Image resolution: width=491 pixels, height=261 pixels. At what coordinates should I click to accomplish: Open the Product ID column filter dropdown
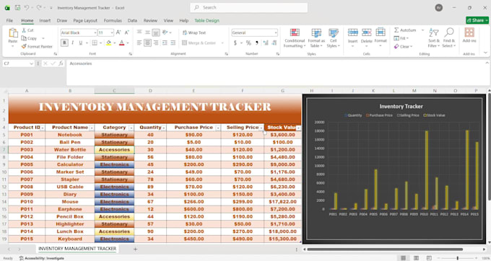click(x=43, y=128)
